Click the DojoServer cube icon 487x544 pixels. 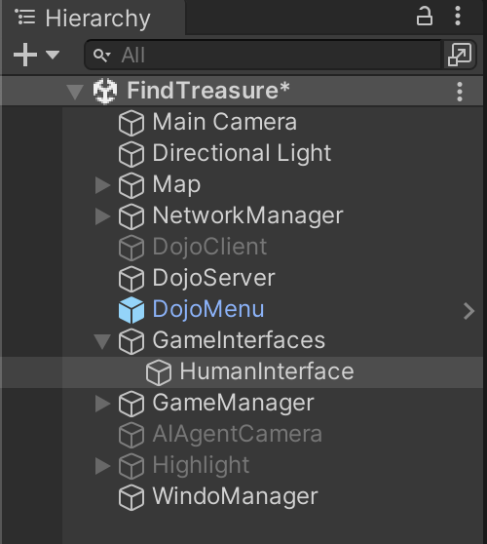131,279
